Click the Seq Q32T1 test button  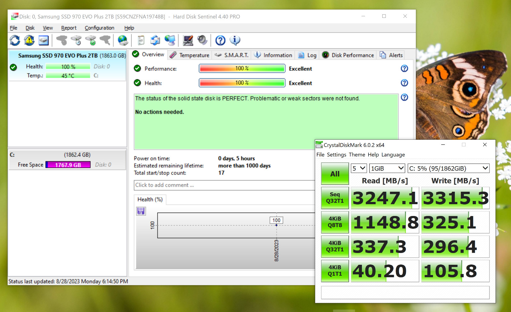(335, 198)
